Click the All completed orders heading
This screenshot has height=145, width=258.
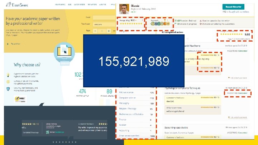coord(172,32)
